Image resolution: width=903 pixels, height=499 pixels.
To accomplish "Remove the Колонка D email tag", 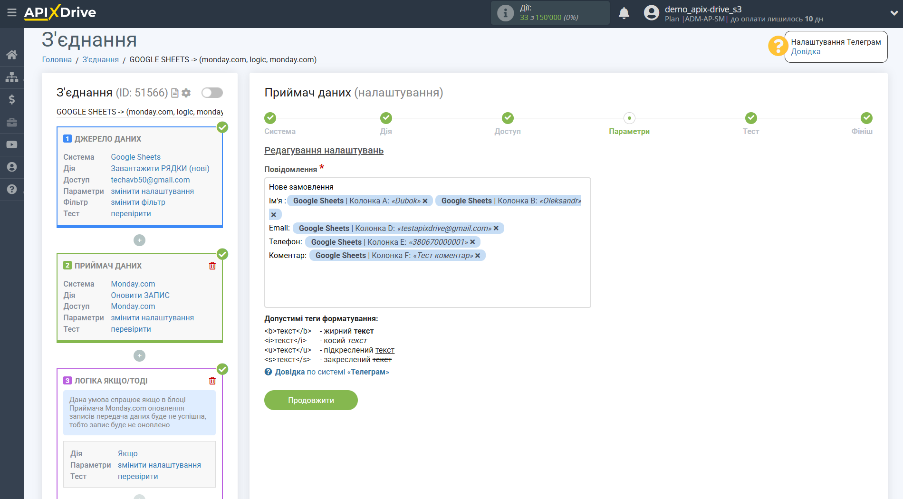I will point(496,229).
